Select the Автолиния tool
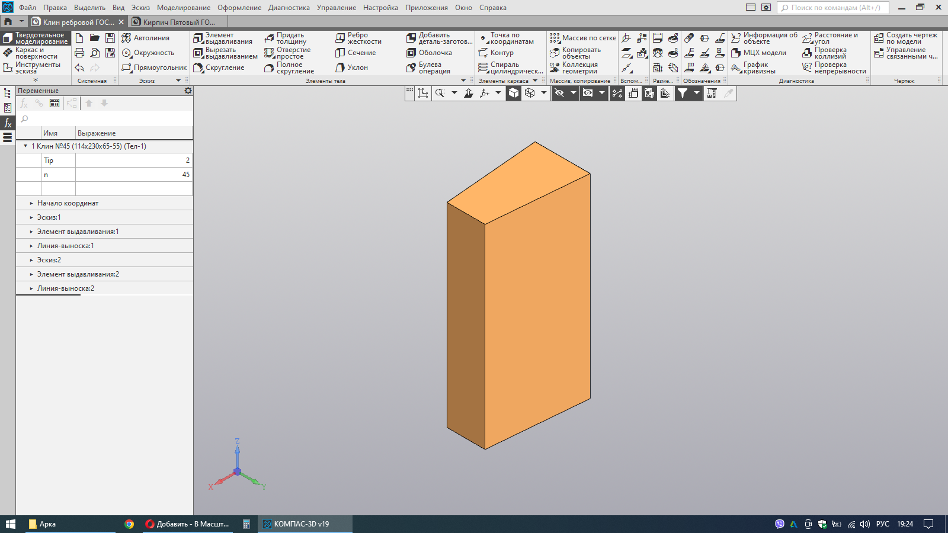This screenshot has height=533, width=948. point(146,38)
